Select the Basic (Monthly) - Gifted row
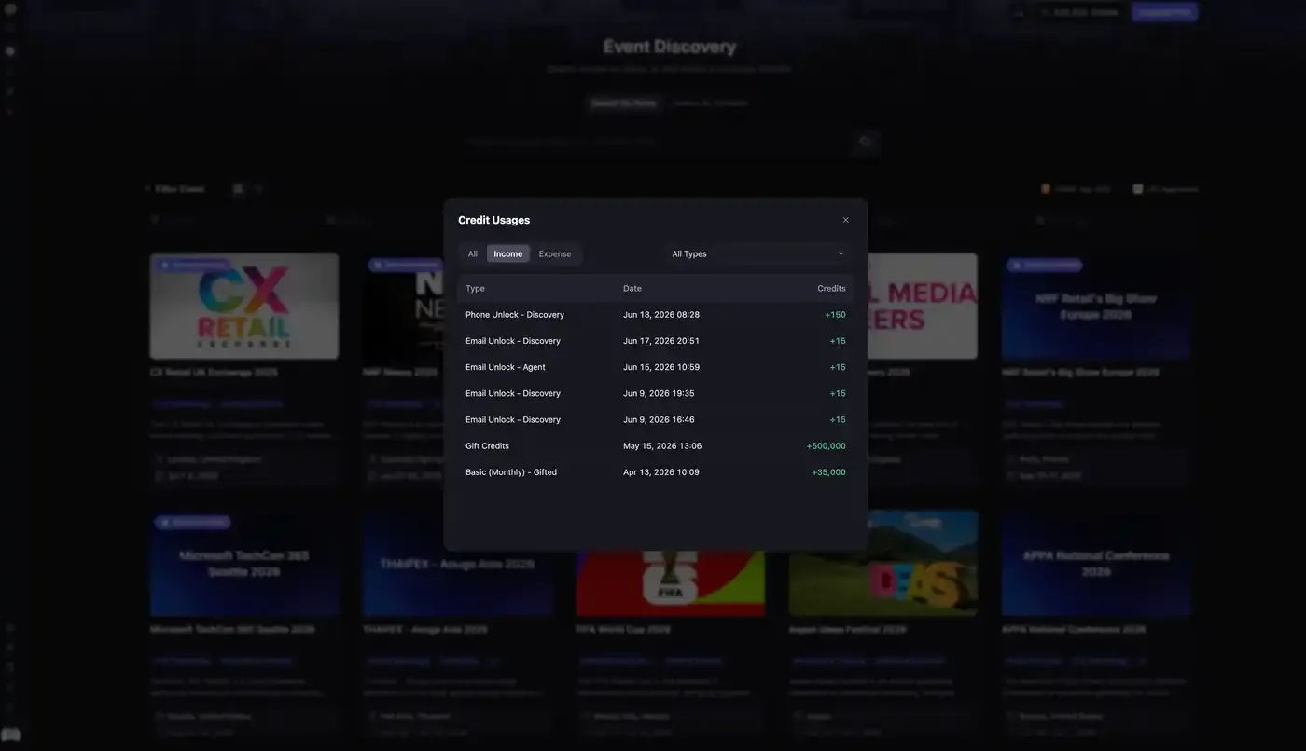The width and height of the screenshot is (1306, 751). [x=655, y=471]
